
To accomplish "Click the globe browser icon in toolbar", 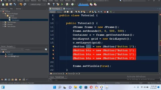I will (49, 4).
